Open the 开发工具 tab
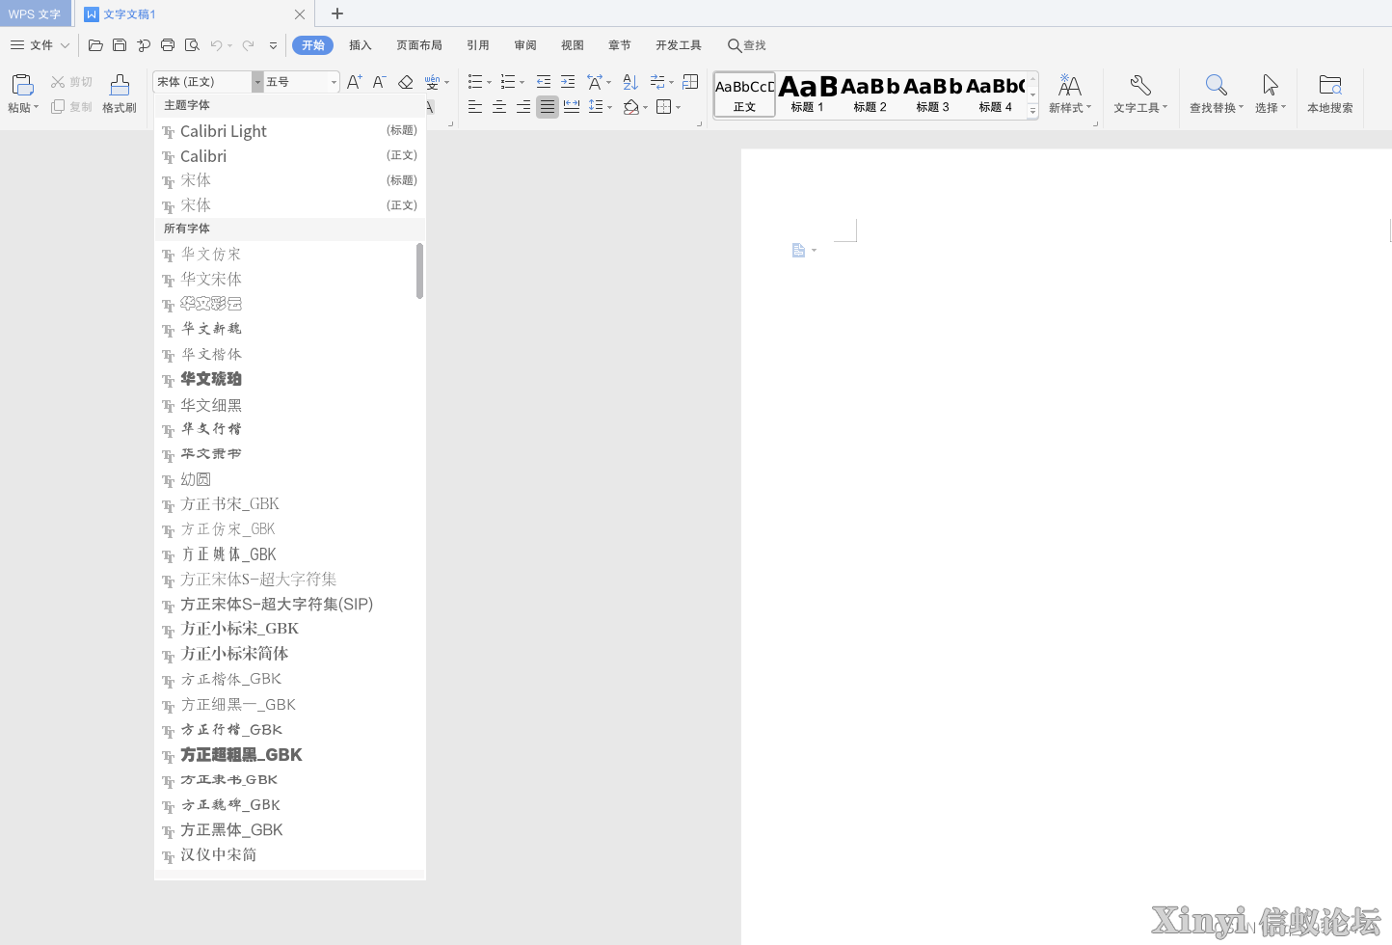The width and height of the screenshot is (1392, 945). pyautogui.click(x=679, y=45)
